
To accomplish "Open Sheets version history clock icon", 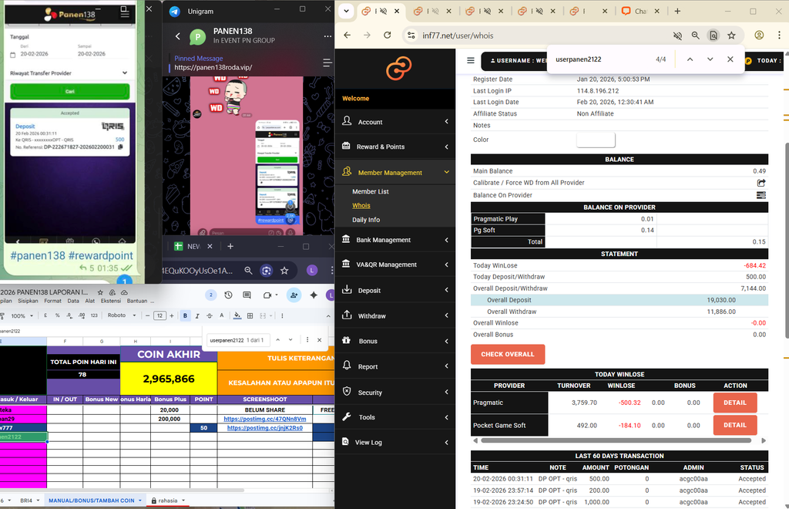I will point(228,295).
